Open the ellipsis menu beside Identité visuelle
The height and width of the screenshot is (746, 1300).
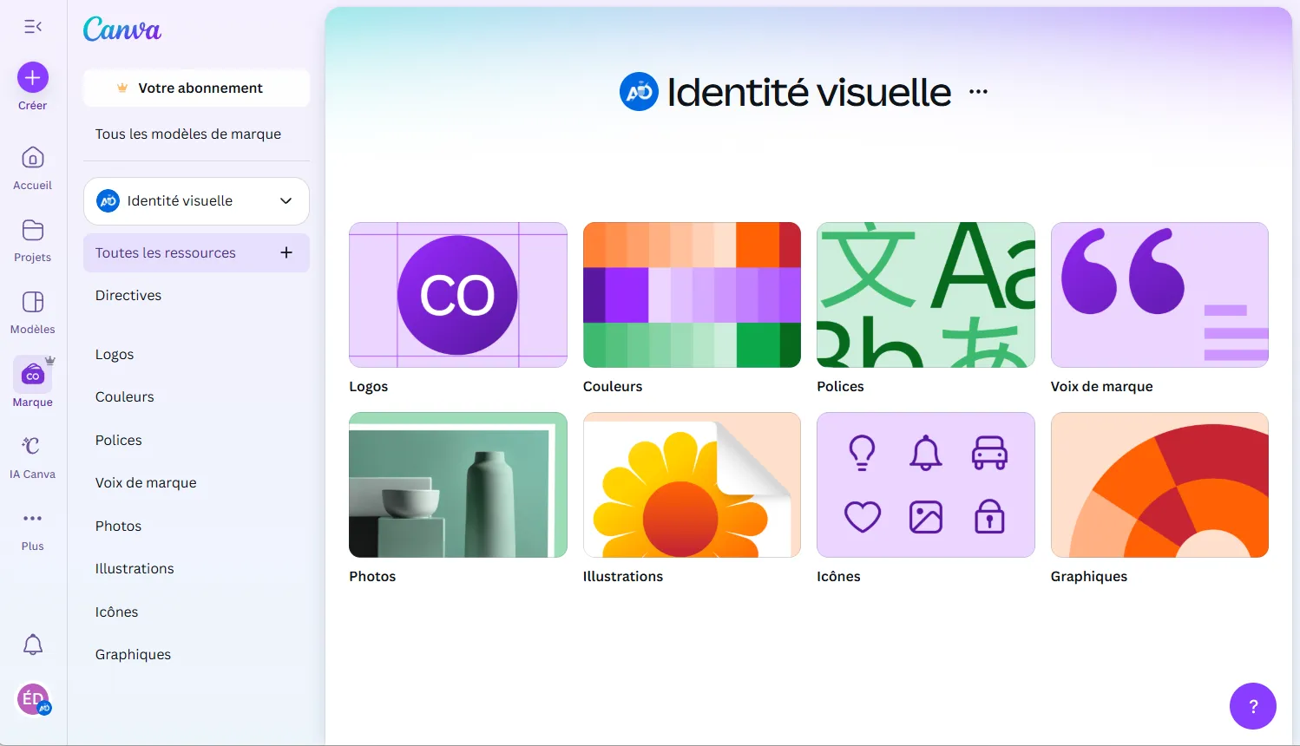pos(977,91)
